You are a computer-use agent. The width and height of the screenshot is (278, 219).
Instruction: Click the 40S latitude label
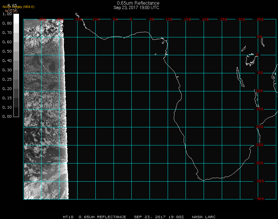point(260,199)
